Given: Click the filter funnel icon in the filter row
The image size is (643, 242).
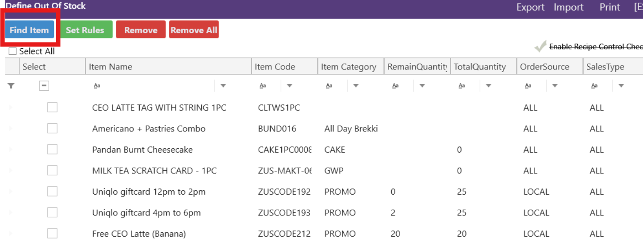Looking at the screenshot, I should coord(11,86).
